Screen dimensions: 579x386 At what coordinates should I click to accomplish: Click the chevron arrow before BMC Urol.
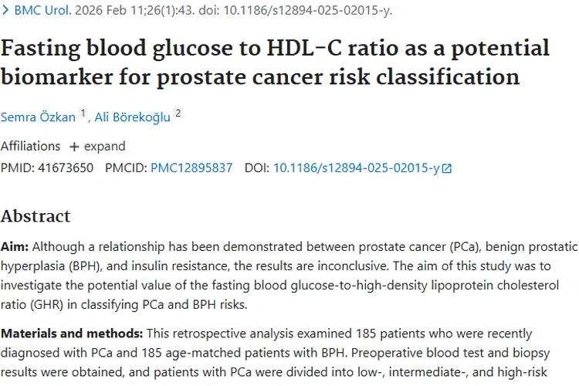pos(5,12)
